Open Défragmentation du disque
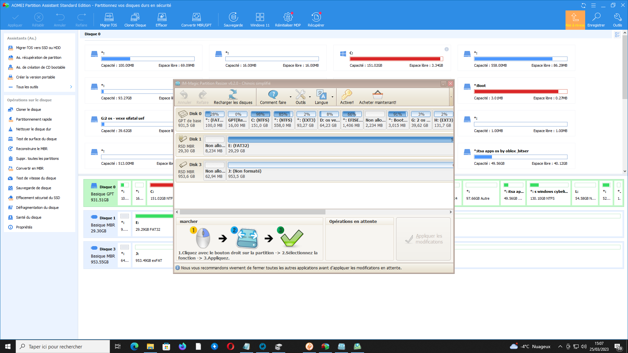This screenshot has width=628, height=353. (37, 208)
